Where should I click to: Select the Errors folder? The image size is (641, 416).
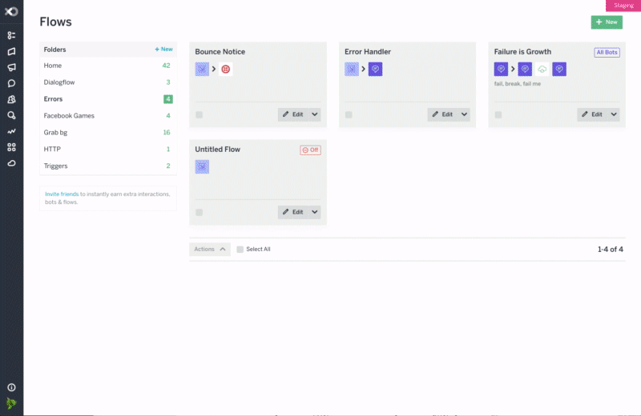coord(108,98)
